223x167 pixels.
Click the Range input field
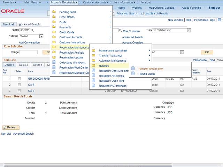[29, 52]
